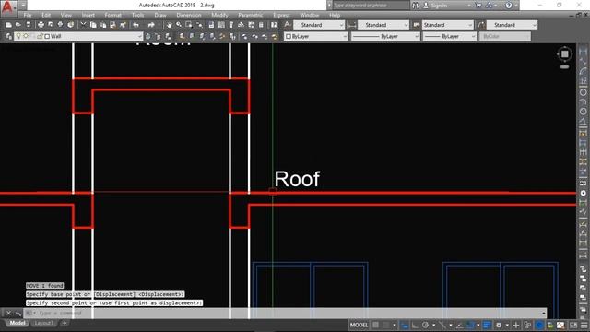The image size is (590, 332).
Task: Expand the Sign In dropdown arrow
Action: tap(469, 6)
